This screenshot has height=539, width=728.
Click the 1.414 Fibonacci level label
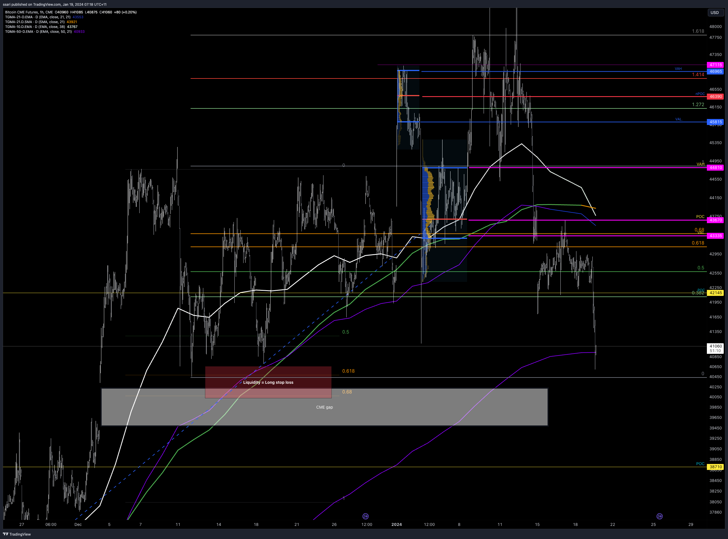698,75
